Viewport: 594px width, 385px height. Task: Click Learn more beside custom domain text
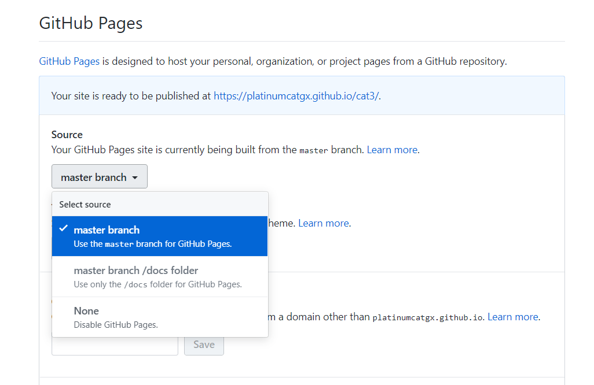point(513,317)
